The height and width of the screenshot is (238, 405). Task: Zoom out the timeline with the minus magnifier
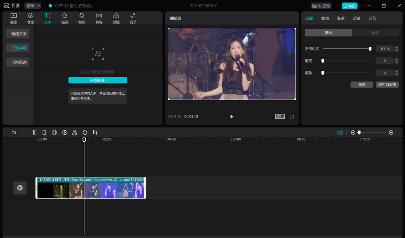coord(353,132)
